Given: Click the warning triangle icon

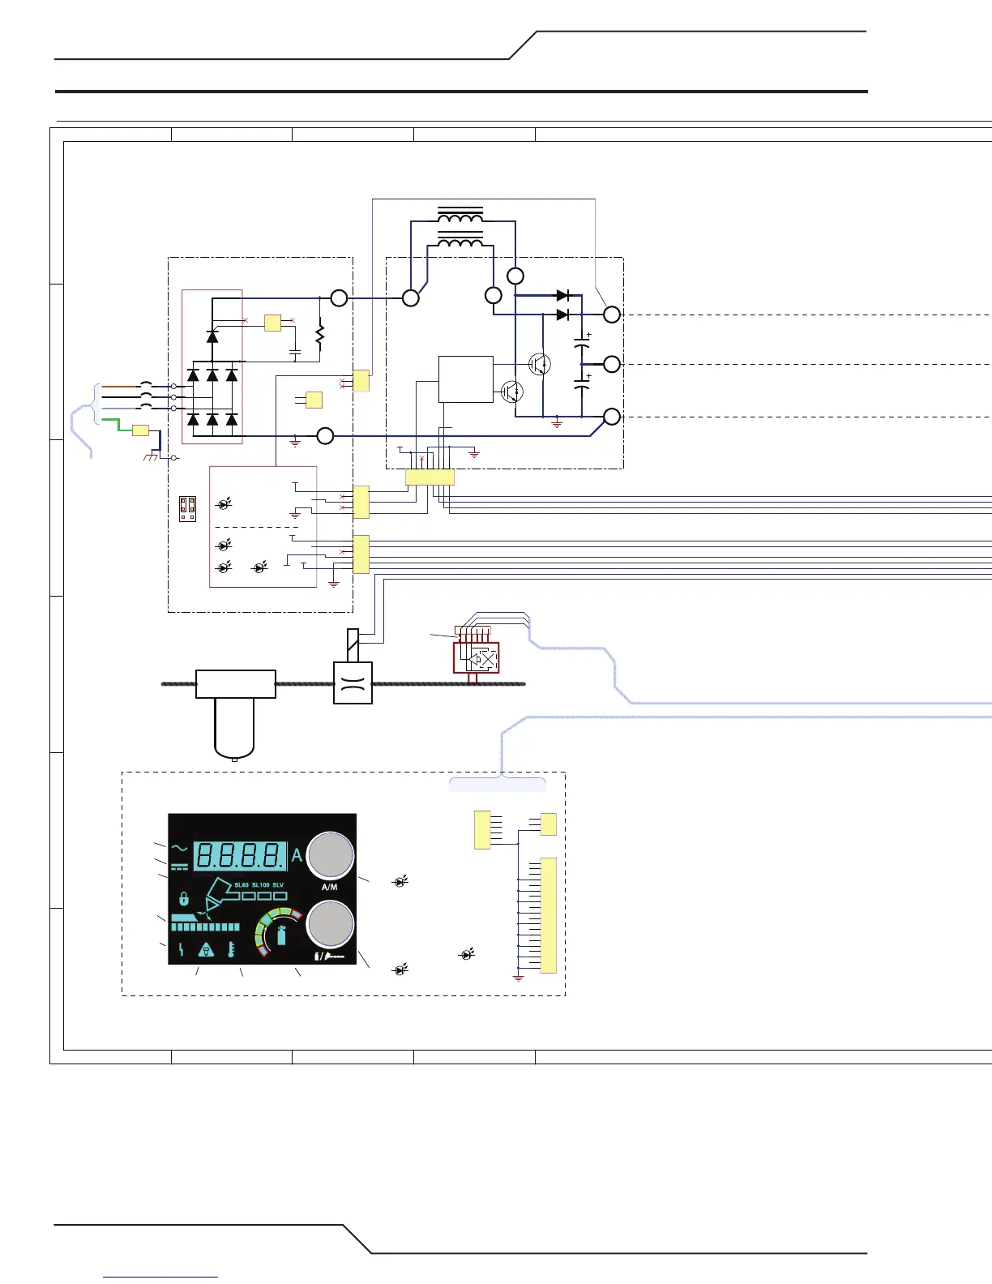Looking at the screenshot, I should point(206,950).
